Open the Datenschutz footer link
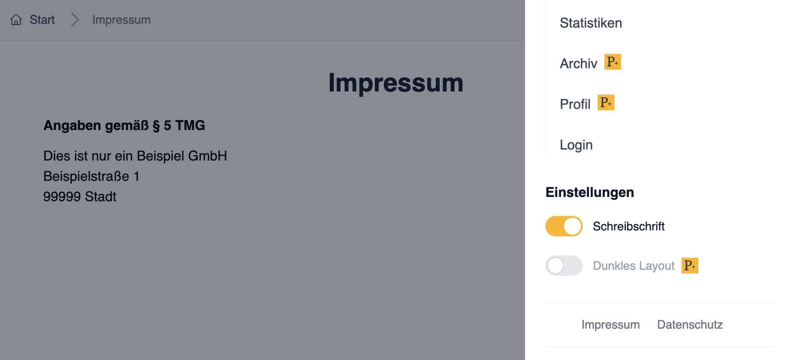 pos(690,324)
